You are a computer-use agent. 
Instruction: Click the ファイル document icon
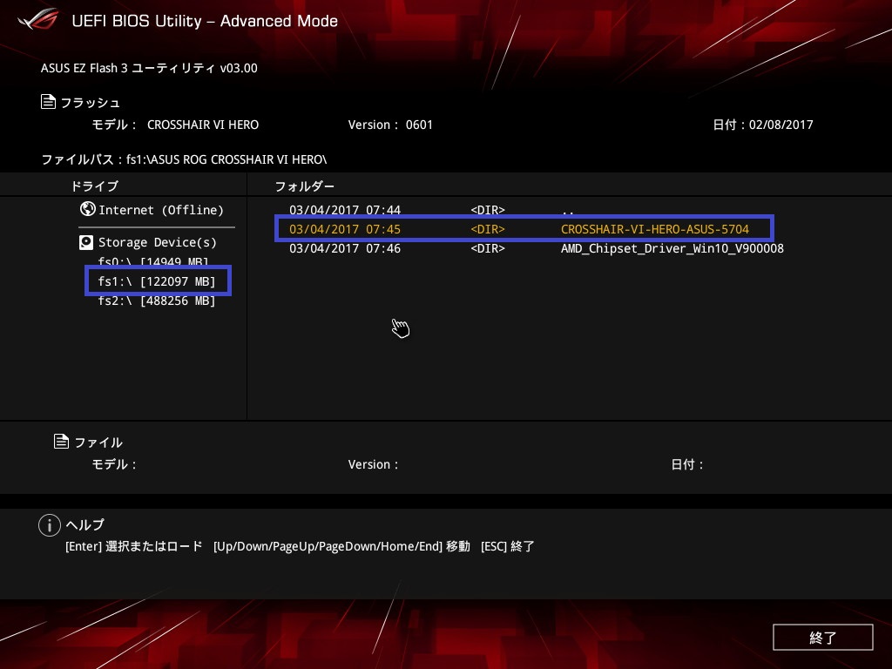tap(61, 442)
